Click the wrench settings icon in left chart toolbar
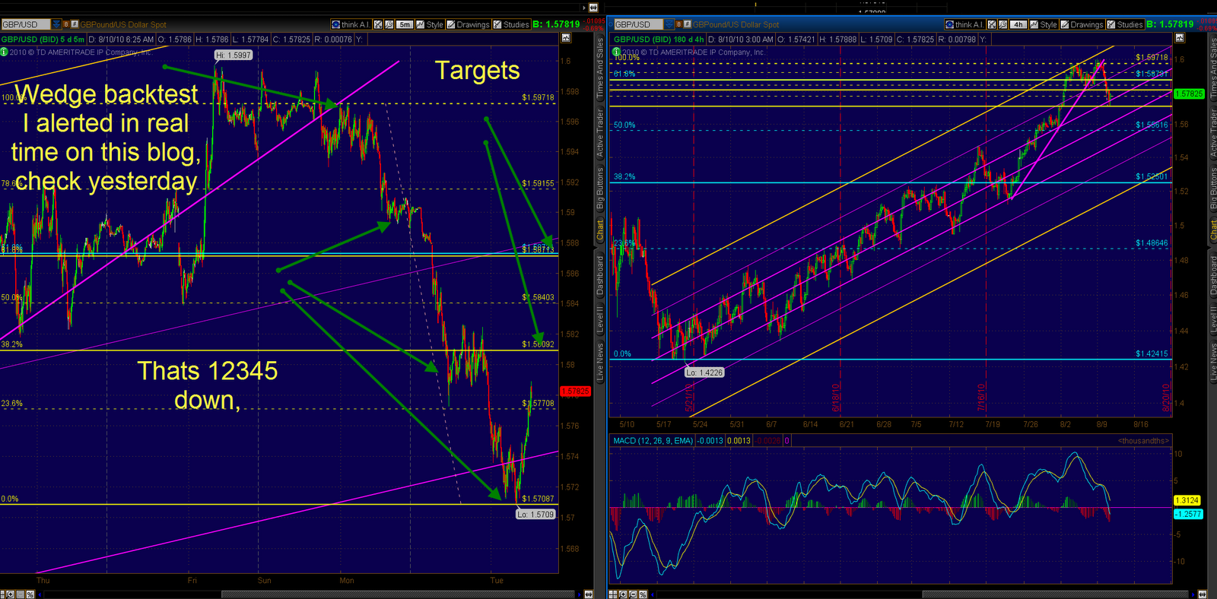 (x=389, y=24)
